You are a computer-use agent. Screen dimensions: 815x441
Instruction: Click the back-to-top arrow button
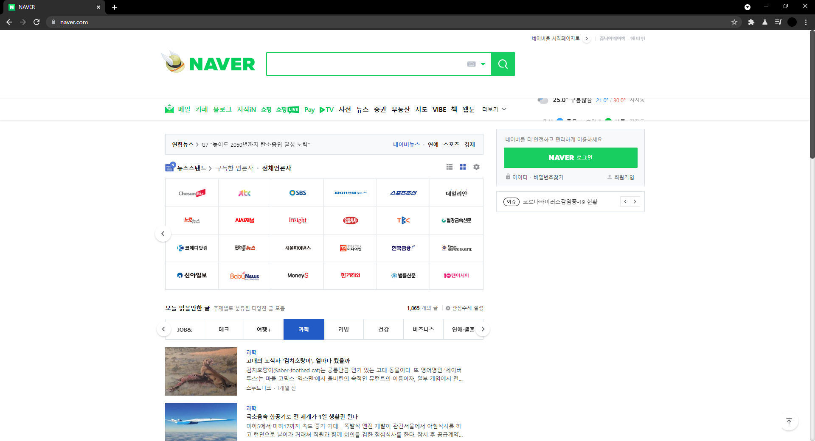pos(789,421)
